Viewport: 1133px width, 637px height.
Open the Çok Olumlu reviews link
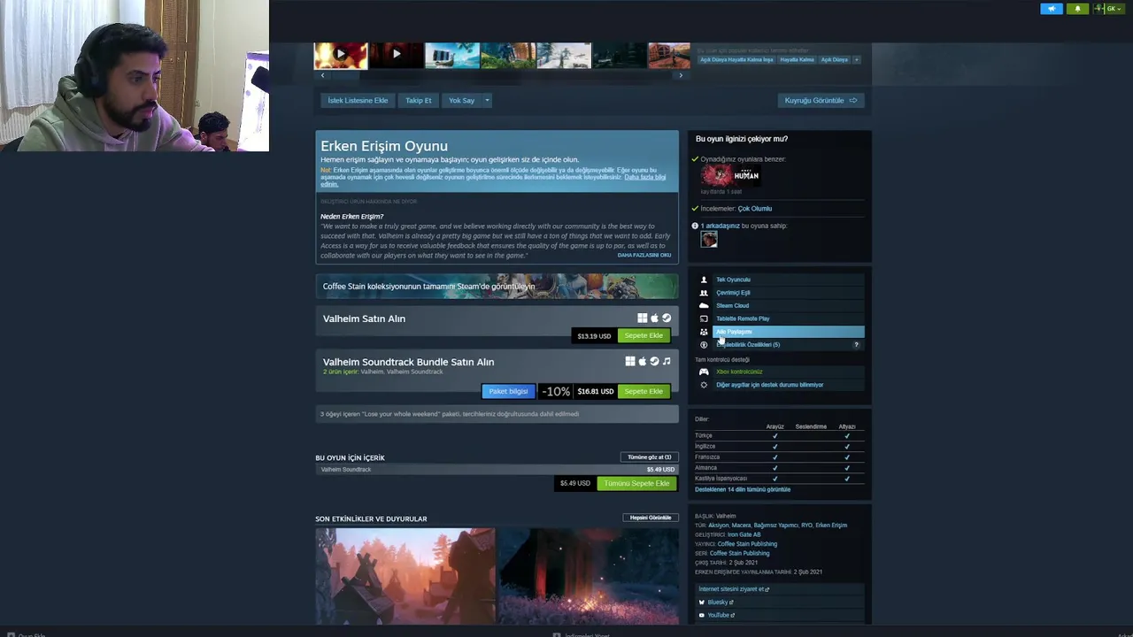[x=754, y=209]
